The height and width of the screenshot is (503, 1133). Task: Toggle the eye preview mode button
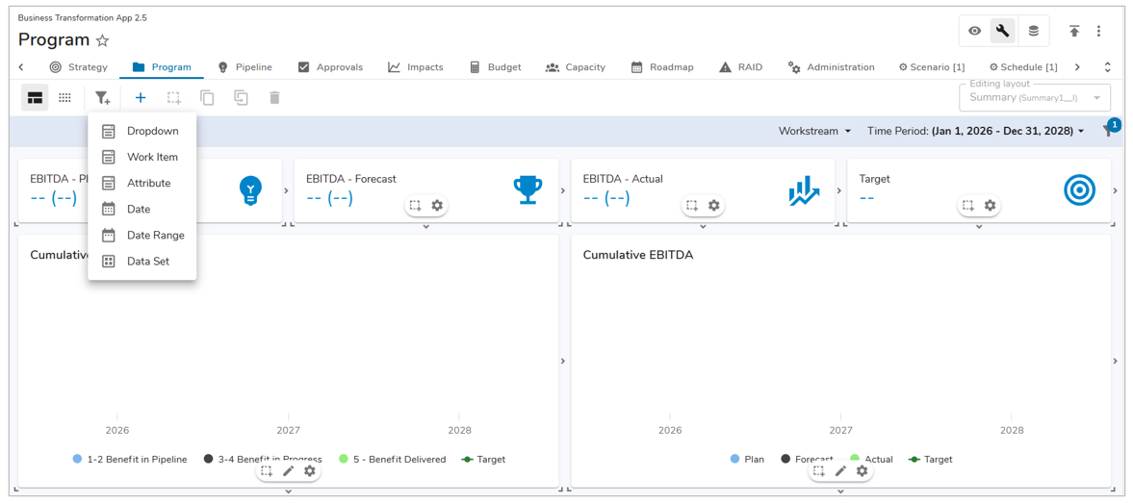(974, 31)
